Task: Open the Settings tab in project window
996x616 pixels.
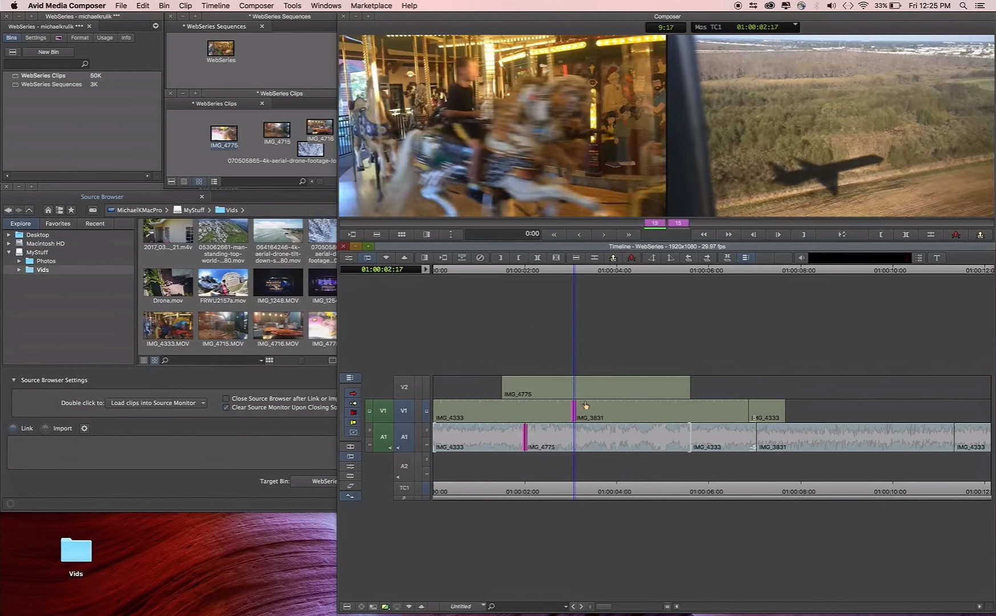Action: tap(35, 38)
